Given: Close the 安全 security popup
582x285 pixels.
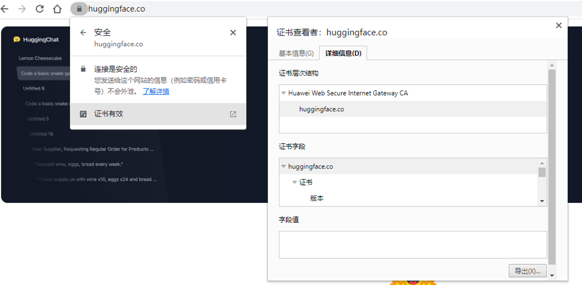Looking at the screenshot, I should 233,32.
